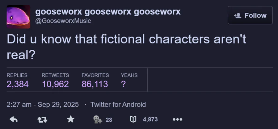The image size is (278, 129).
Task: Click the @GooseworxMusic handle
Action: click(x=63, y=21)
